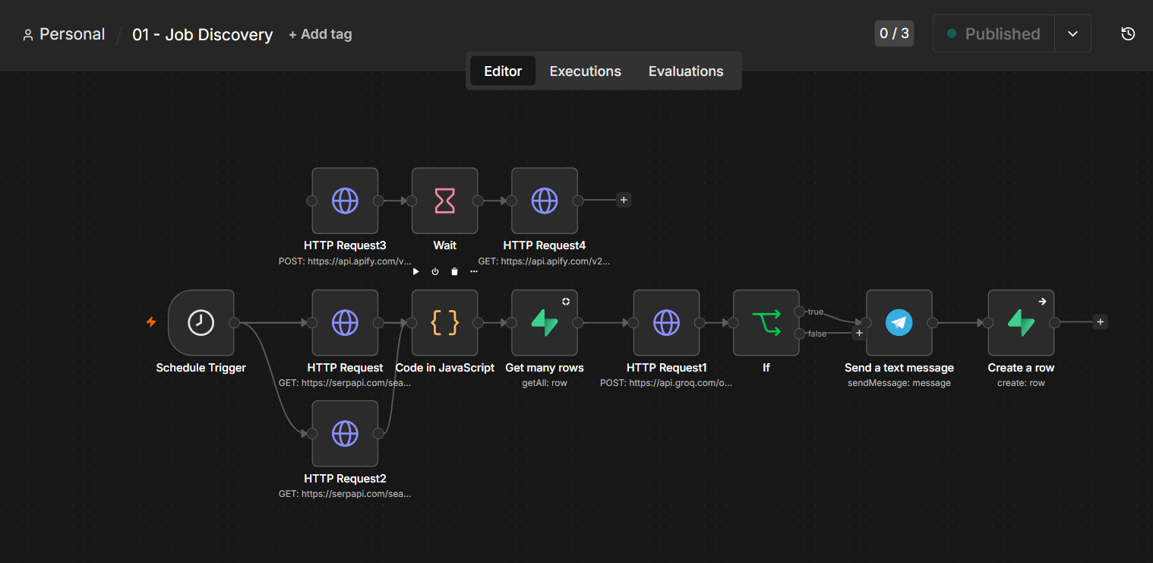Viewport: 1153px width, 563px height.
Task: Delete the node using the trash icon
Action: tap(454, 271)
